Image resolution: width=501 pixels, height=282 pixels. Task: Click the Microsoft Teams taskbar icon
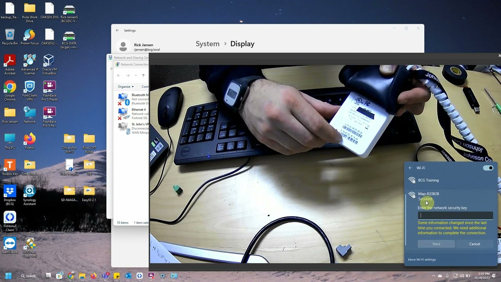[105, 276]
